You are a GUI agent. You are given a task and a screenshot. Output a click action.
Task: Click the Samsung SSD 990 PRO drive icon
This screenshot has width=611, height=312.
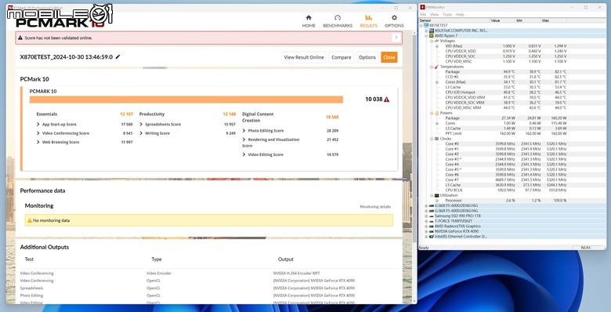coord(432,216)
